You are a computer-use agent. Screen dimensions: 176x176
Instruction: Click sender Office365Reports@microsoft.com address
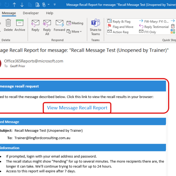(34, 61)
